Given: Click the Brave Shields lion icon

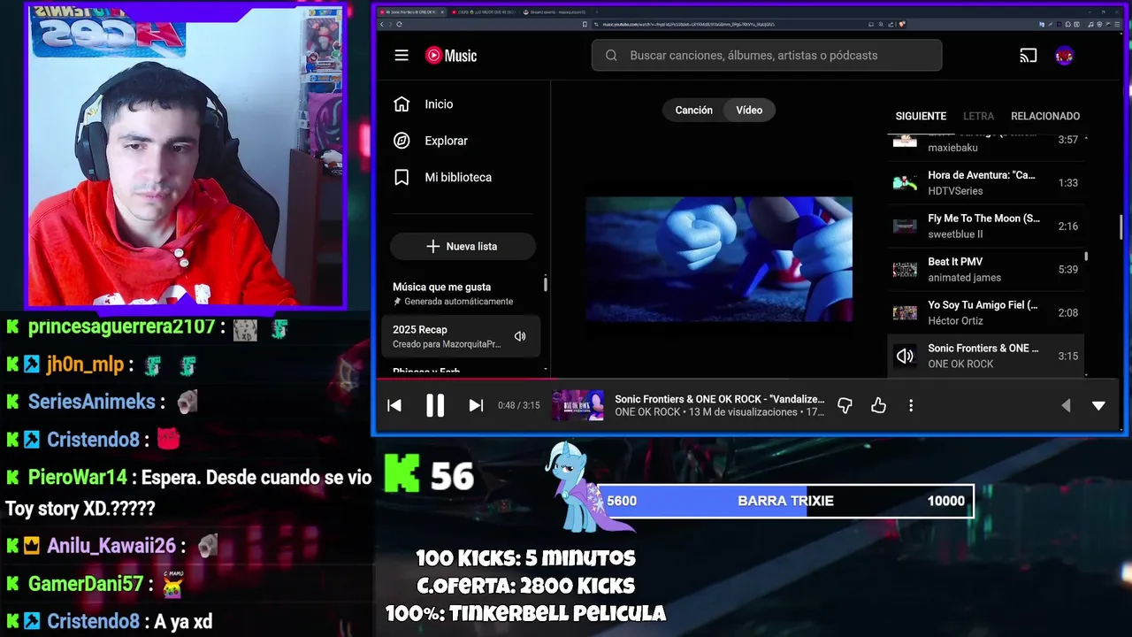Looking at the screenshot, I should pos(901,25).
